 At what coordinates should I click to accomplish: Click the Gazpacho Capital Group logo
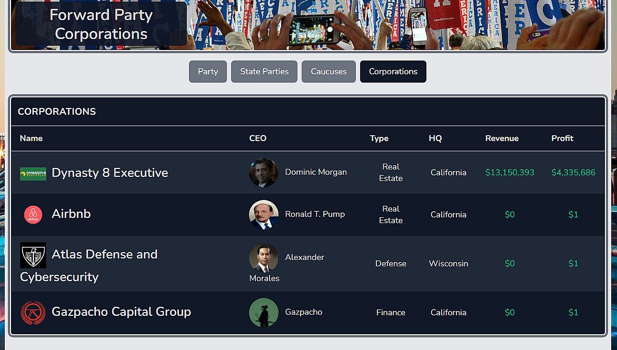pos(33,313)
